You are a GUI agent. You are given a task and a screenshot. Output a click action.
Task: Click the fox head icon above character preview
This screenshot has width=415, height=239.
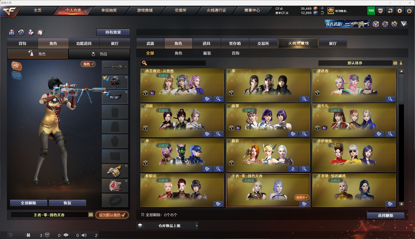[17, 66]
